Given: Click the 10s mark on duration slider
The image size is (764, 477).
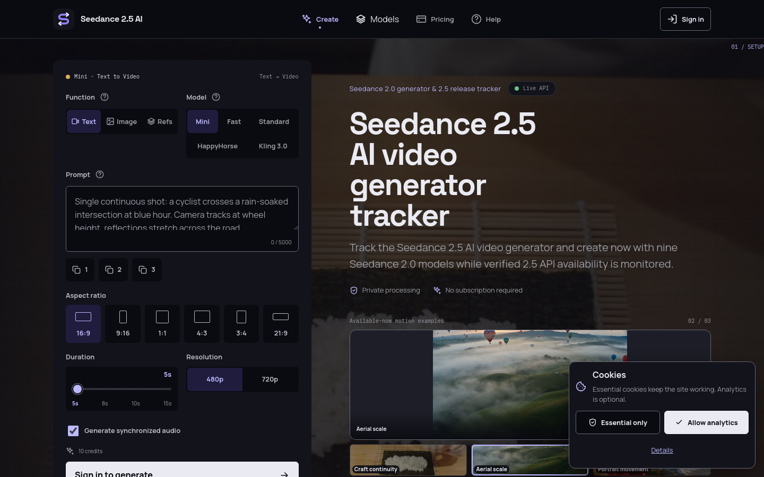Looking at the screenshot, I should click(x=136, y=403).
